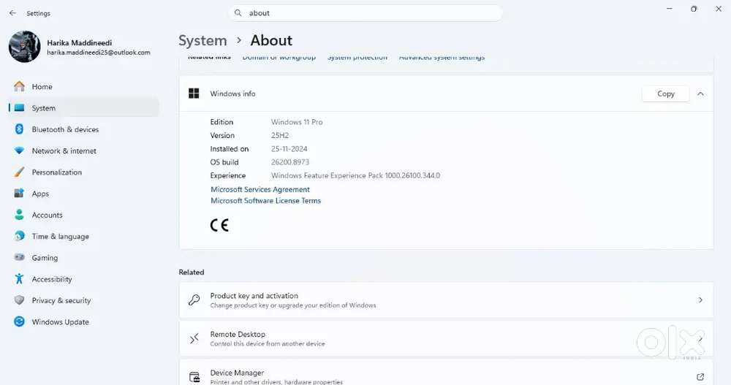
Task: Click the Remote Desktop arrows icon
Action: point(194,338)
